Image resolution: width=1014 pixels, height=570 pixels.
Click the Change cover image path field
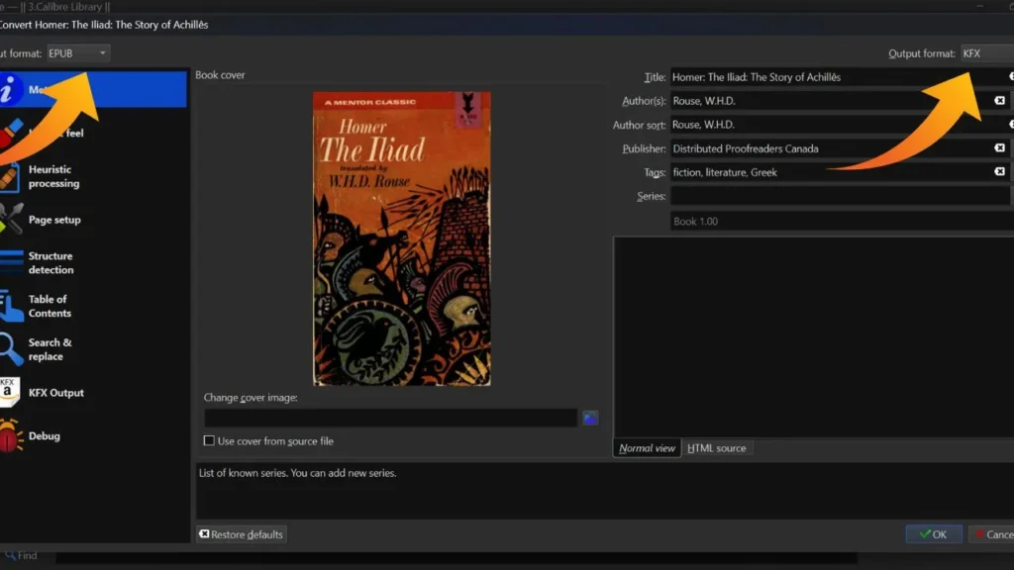click(390, 419)
